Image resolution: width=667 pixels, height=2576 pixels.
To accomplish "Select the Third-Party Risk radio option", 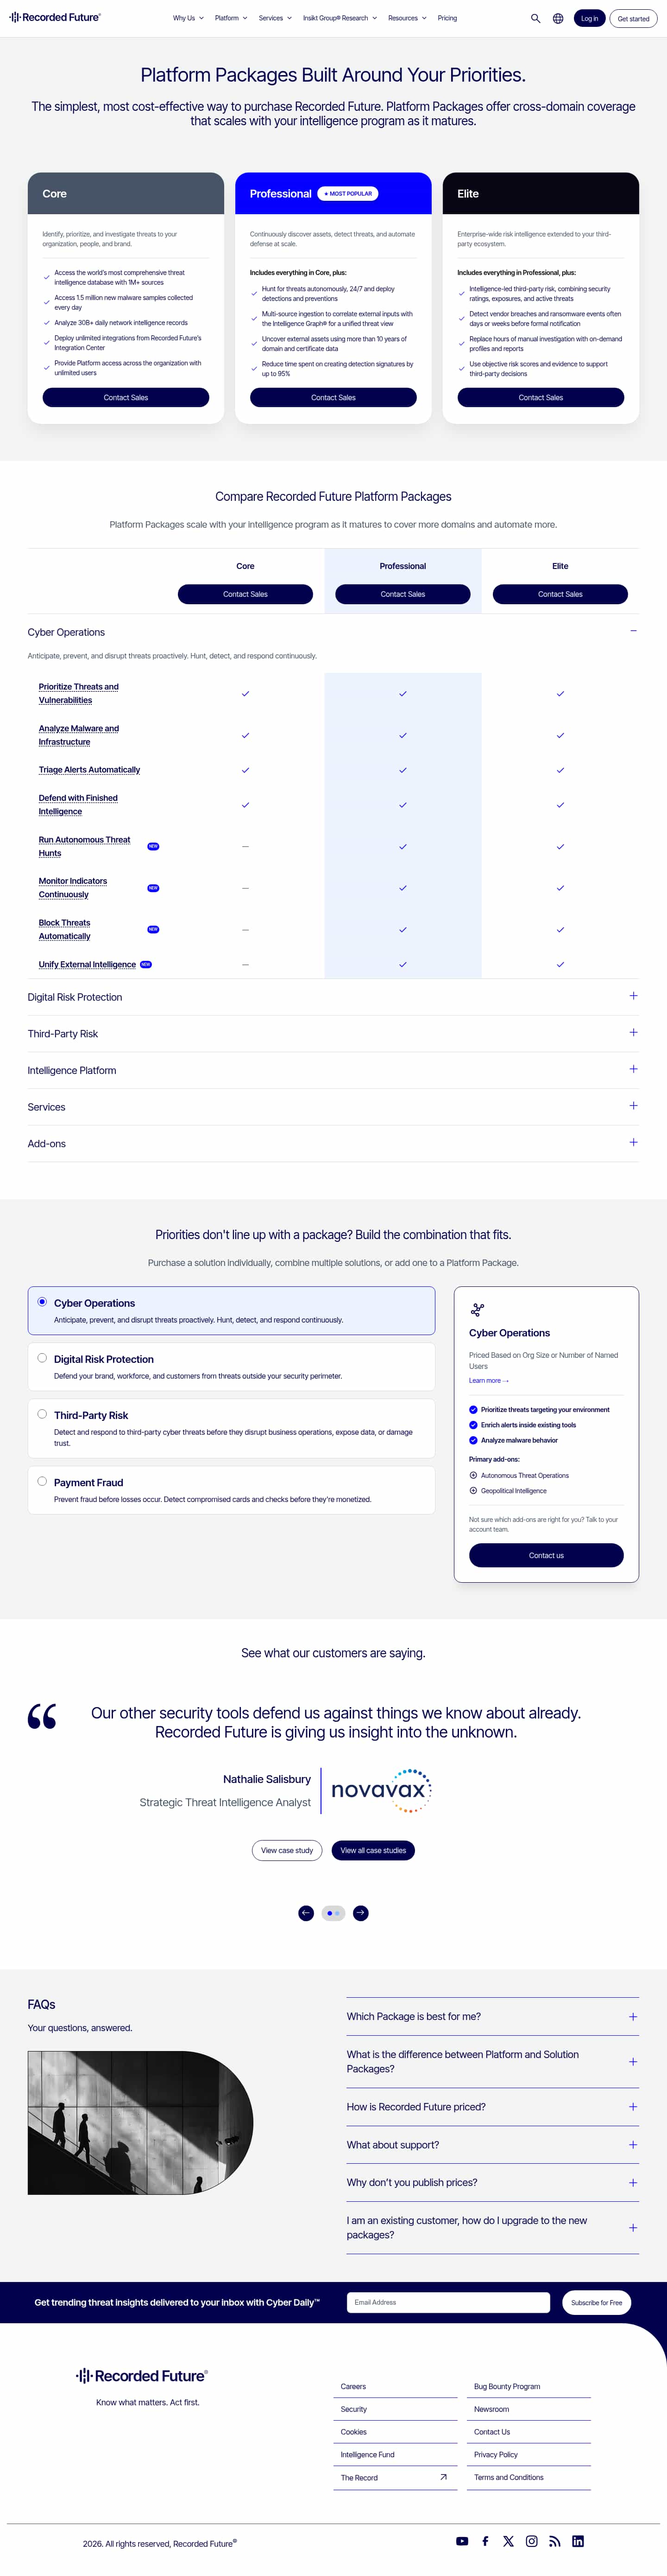I will [42, 1414].
